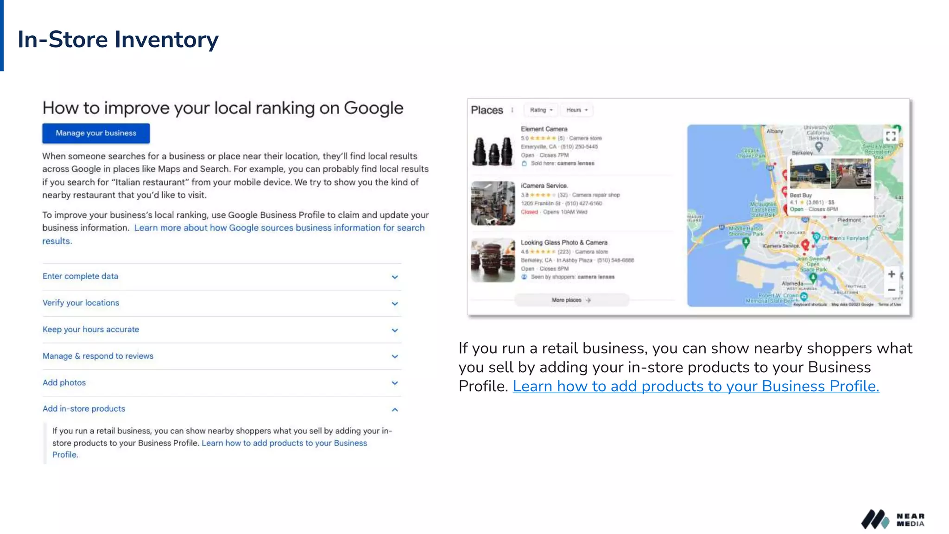949x534 pixels.
Task: Click the Terms of Use map link
Action: tap(890, 305)
